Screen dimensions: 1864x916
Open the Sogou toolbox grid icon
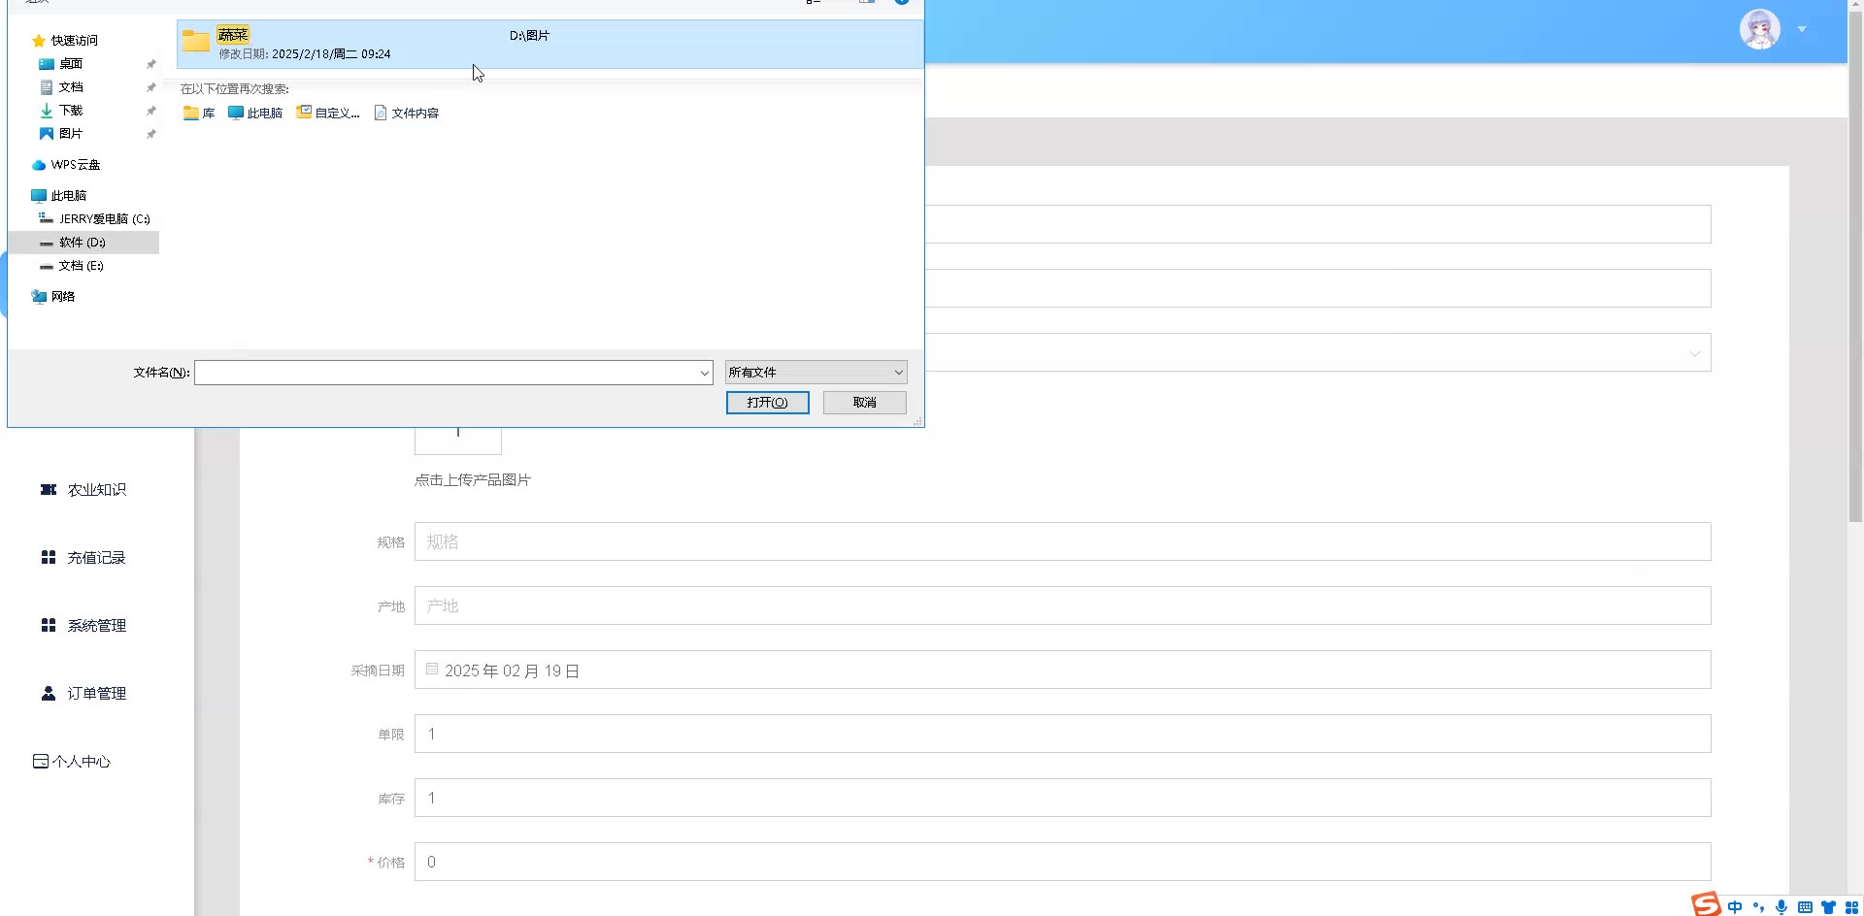point(1851,907)
